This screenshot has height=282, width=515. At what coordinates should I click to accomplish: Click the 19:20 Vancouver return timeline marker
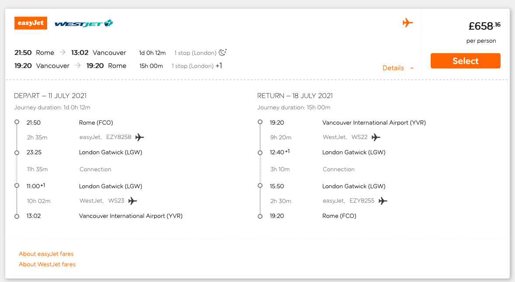pyautogui.click(x=260, y=122)
